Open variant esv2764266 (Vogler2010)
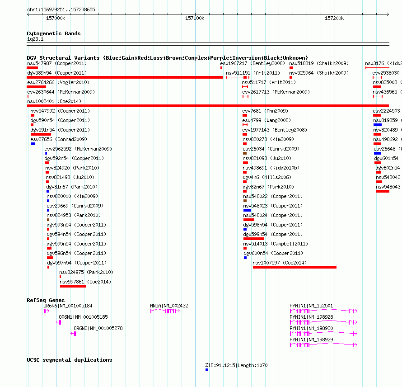 pos(58,82)
